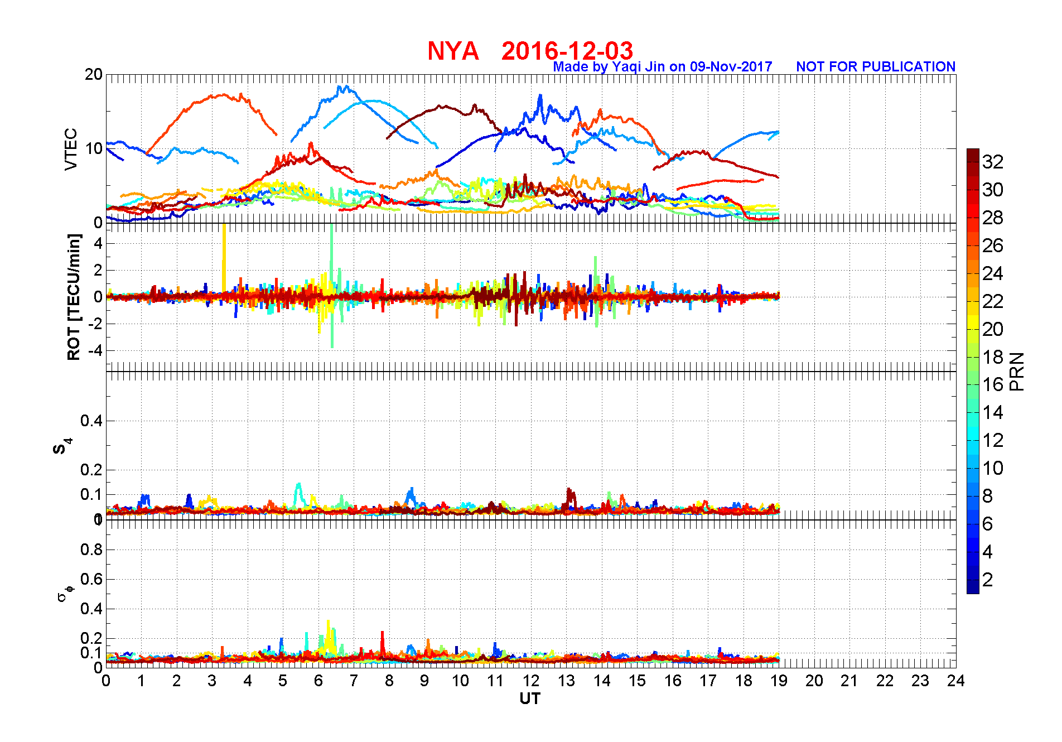The image size is (1062, 742).
Task: Click the S4 axis tick label 0.4
Action: (x=91, y=421)
